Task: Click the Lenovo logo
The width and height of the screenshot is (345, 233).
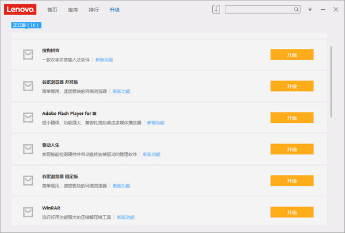Action: pos(20,9)
